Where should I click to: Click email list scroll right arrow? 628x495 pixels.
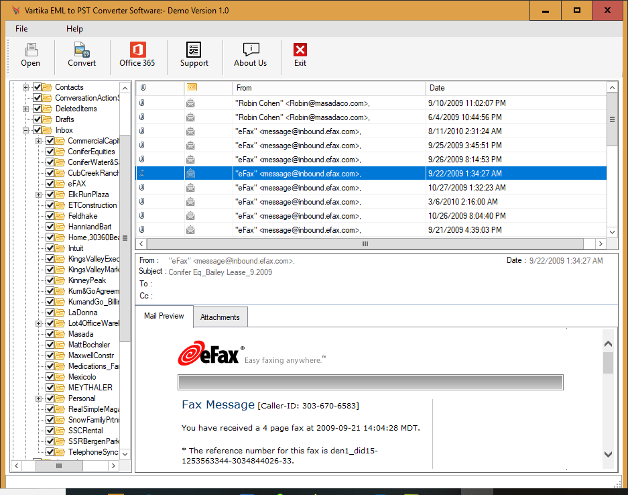601,243
